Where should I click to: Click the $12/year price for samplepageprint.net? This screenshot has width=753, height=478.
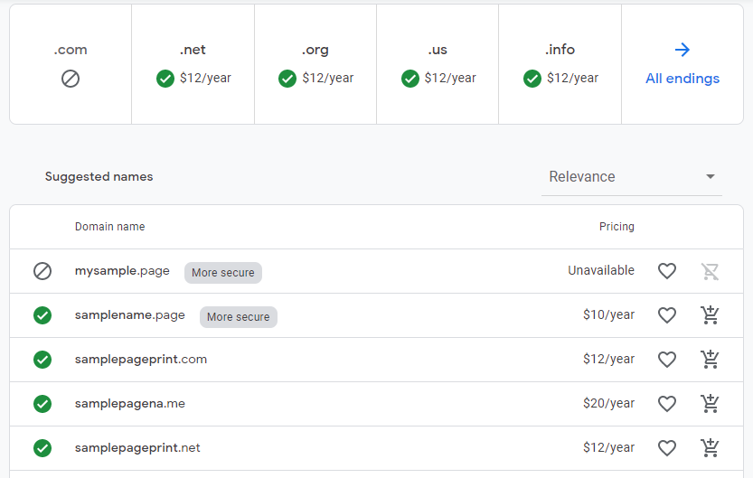pos(608,447)
